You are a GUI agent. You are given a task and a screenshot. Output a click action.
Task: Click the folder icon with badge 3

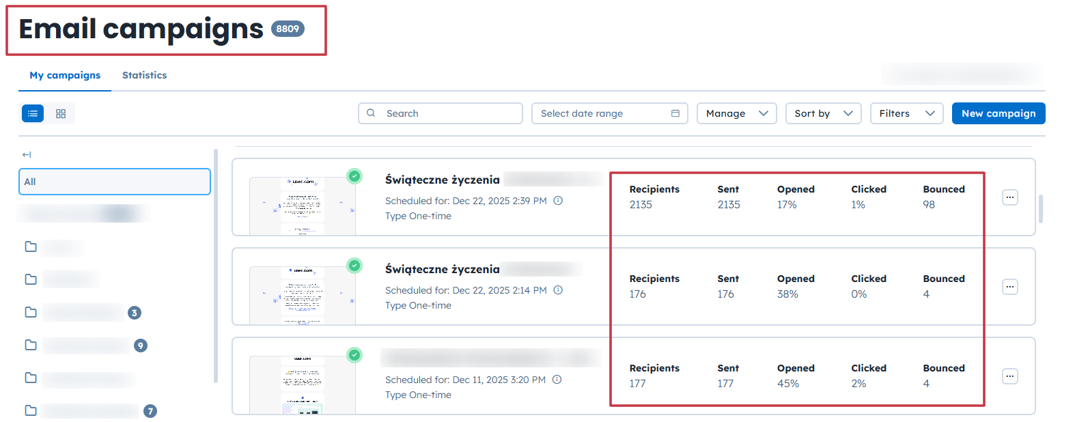(31, 312)
